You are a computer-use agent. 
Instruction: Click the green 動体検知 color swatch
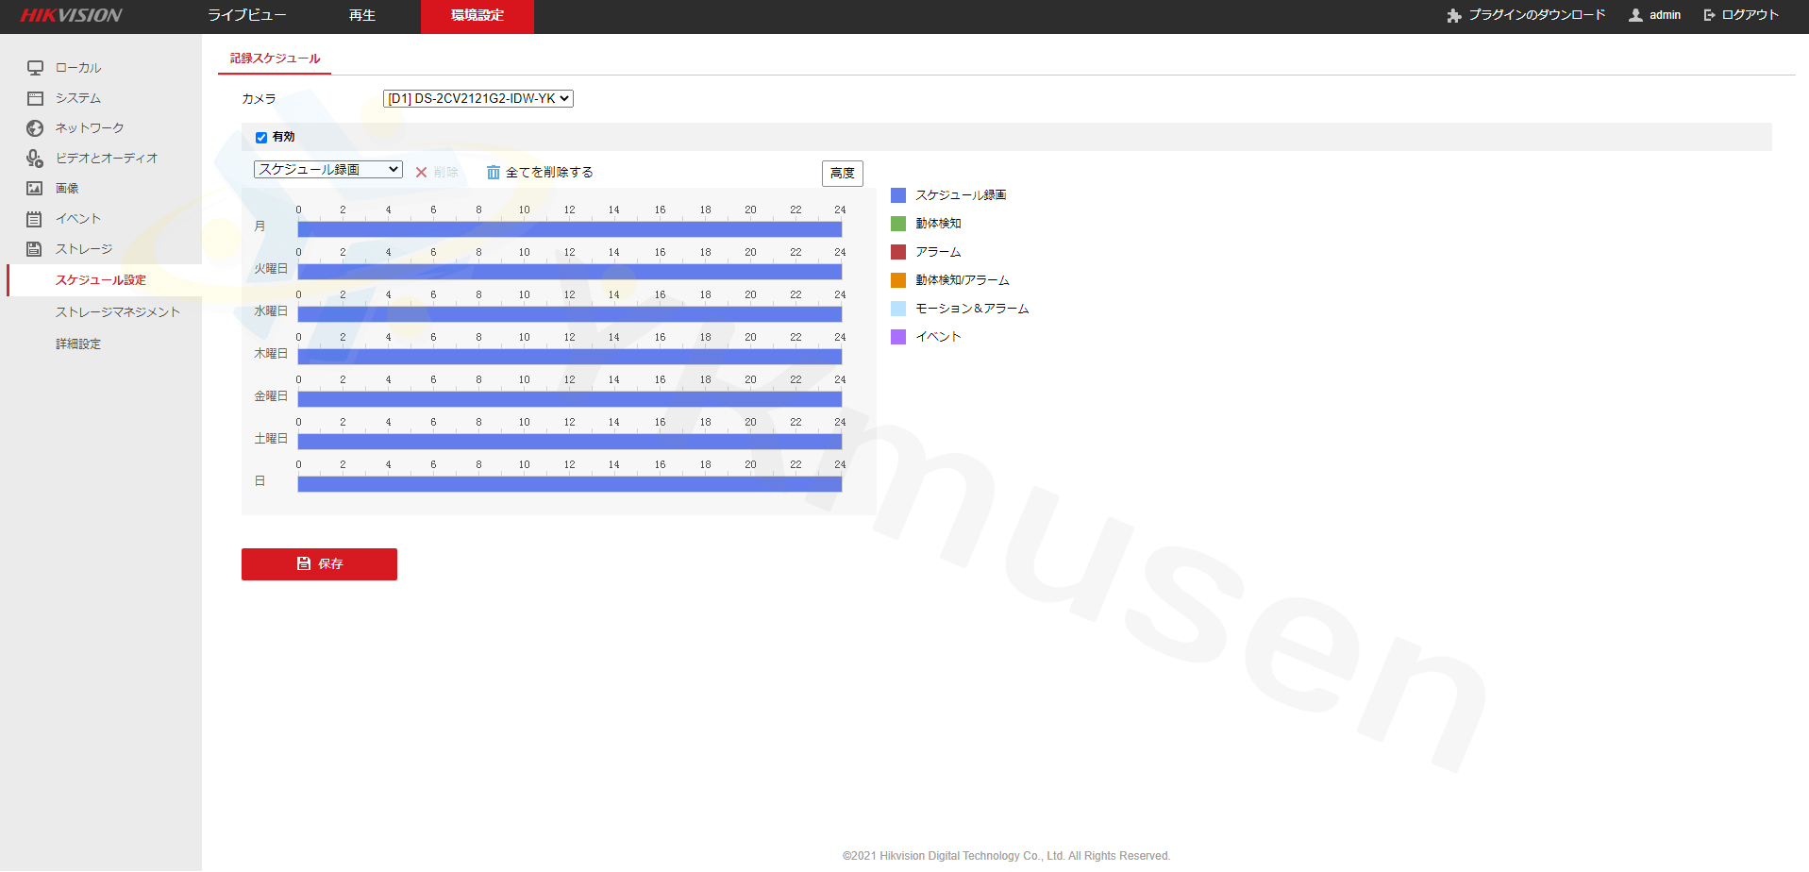[x=898, y=224]
